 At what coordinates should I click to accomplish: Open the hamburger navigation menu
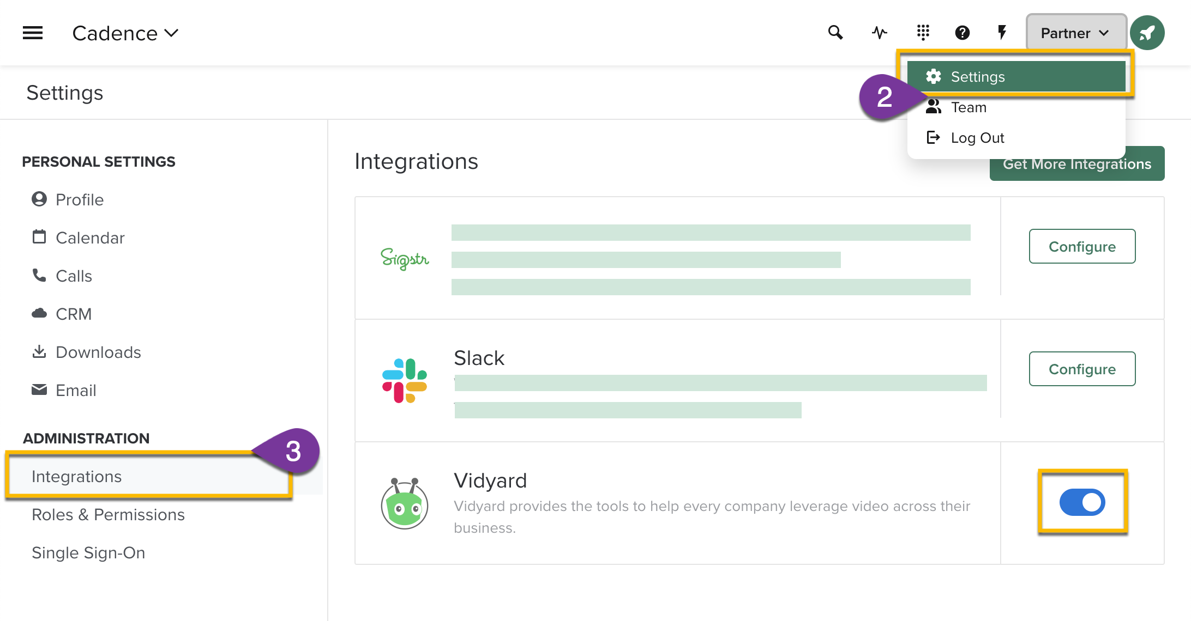[x=33, y=33]
